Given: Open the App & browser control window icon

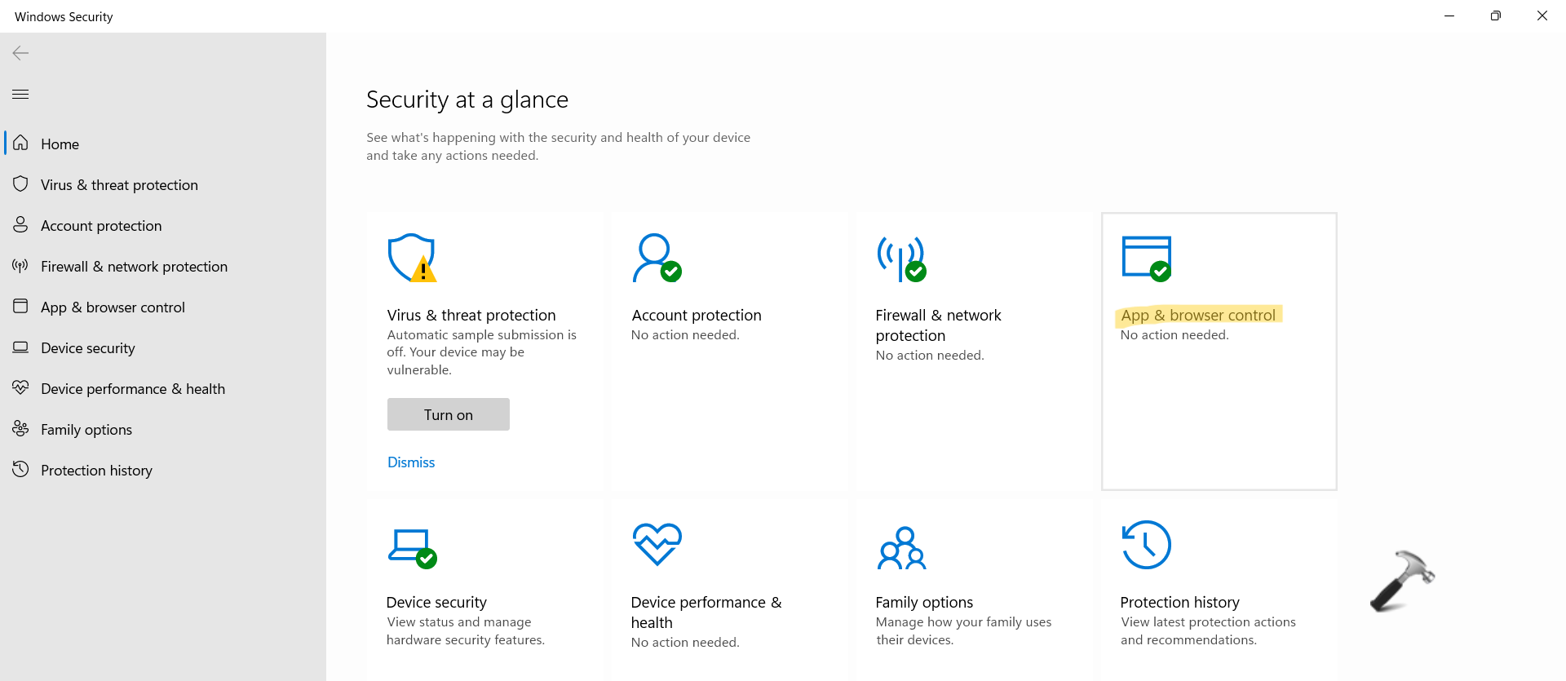Looking at the screenshot, I should [1146, 258].
